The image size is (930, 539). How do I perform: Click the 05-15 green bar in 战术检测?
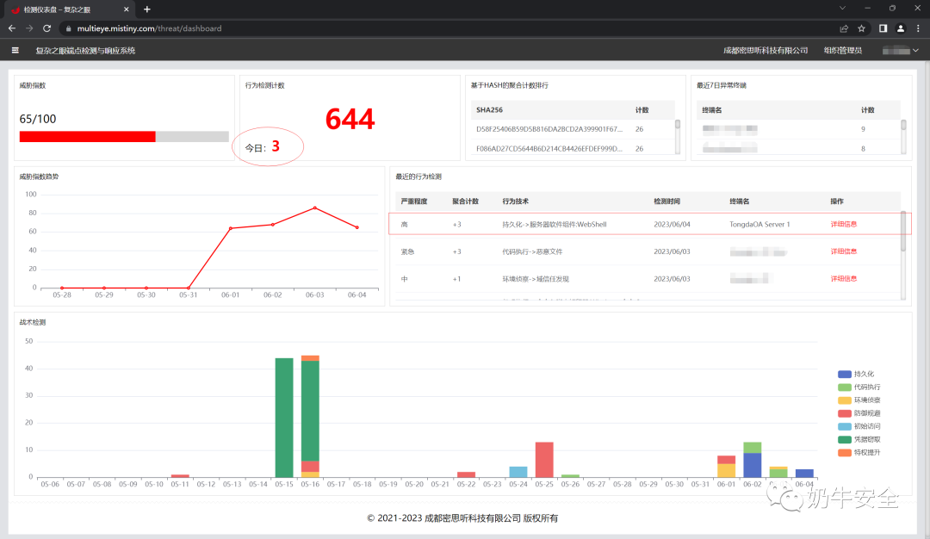[x=284, y=418]
